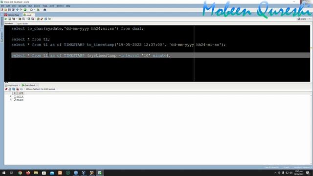
Task: Switch to the Query Result tab
Action: 29,85
